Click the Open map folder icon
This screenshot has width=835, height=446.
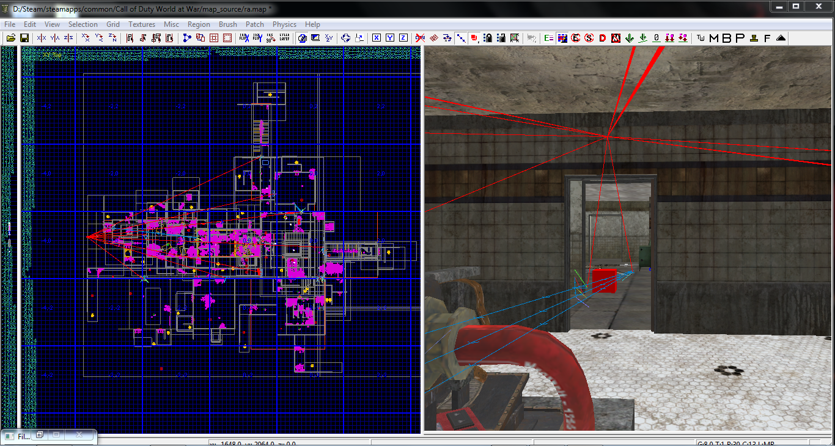(x=11, y=38)
